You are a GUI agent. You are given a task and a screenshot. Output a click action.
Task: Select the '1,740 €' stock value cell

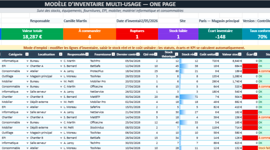point(231,81)
